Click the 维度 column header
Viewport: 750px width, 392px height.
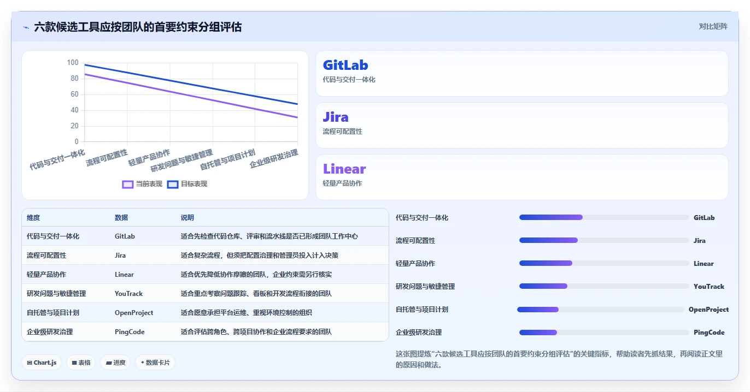(x=33, y=217)
